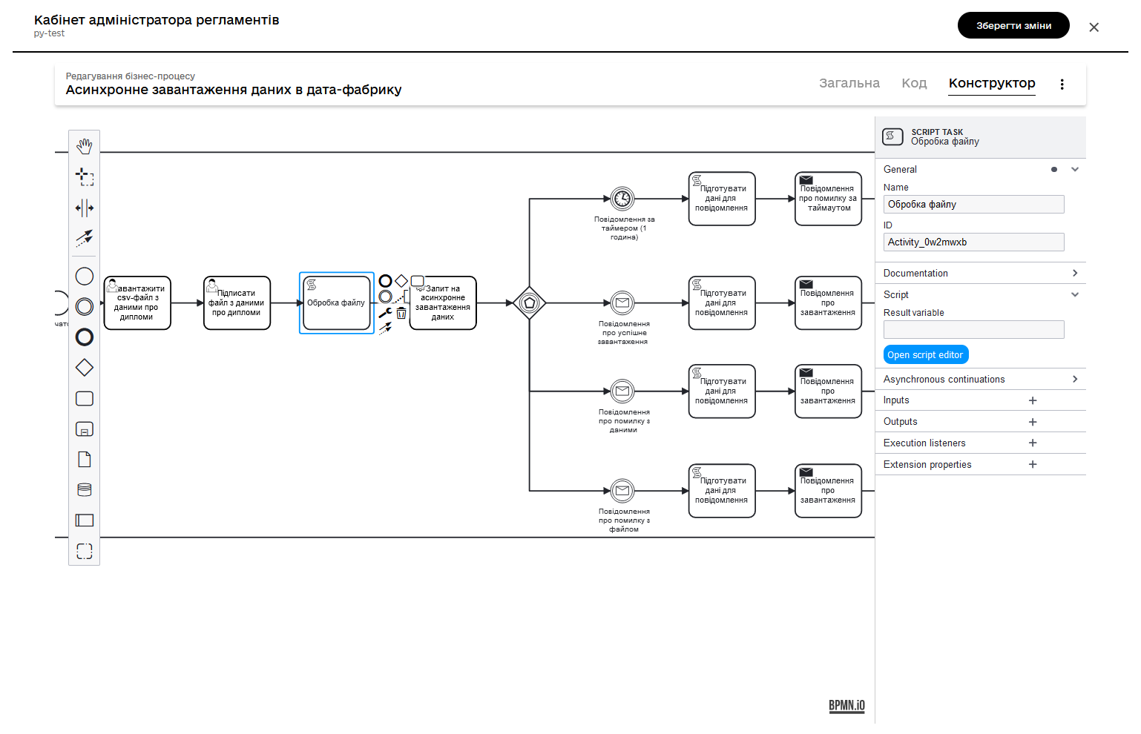Create intermediate event from the palette
Image resolution: width=1141 pixels, height=734 pixels.
point(85,306)
